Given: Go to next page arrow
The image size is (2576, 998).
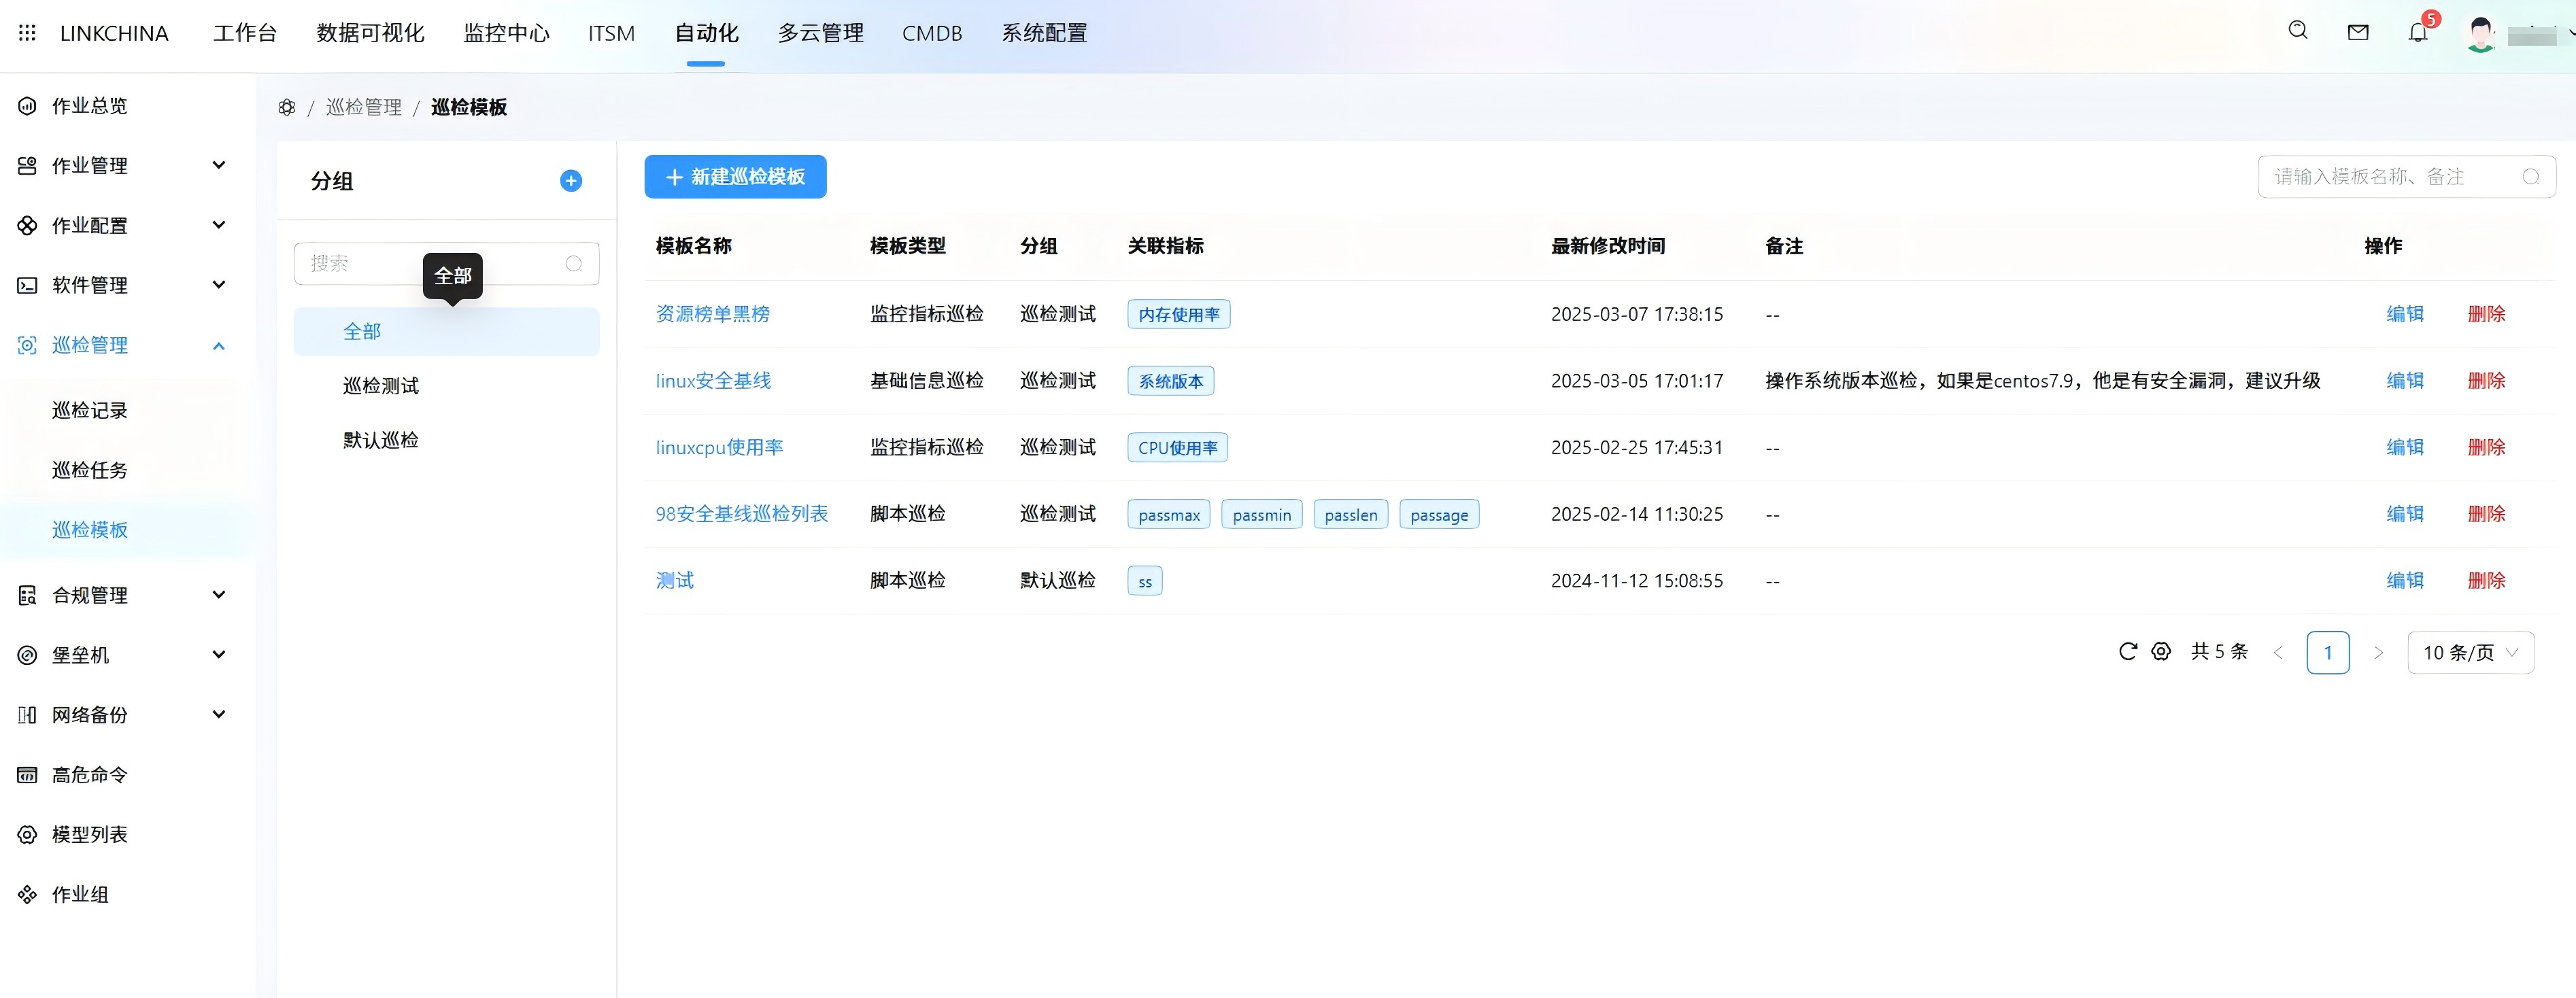Looking at the screenshot, I should [2378, 652].
